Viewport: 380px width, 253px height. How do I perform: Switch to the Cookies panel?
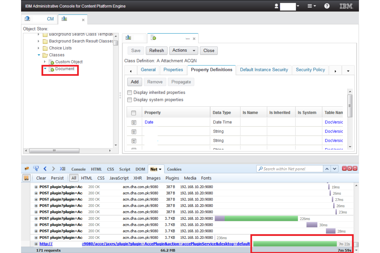[174, 169]
